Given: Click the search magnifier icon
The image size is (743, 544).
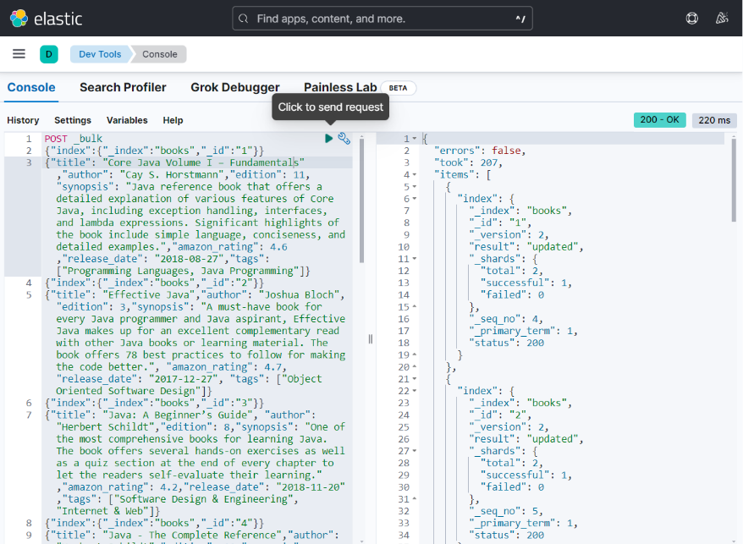Looking at the screenshot, I should pos(243,19).
